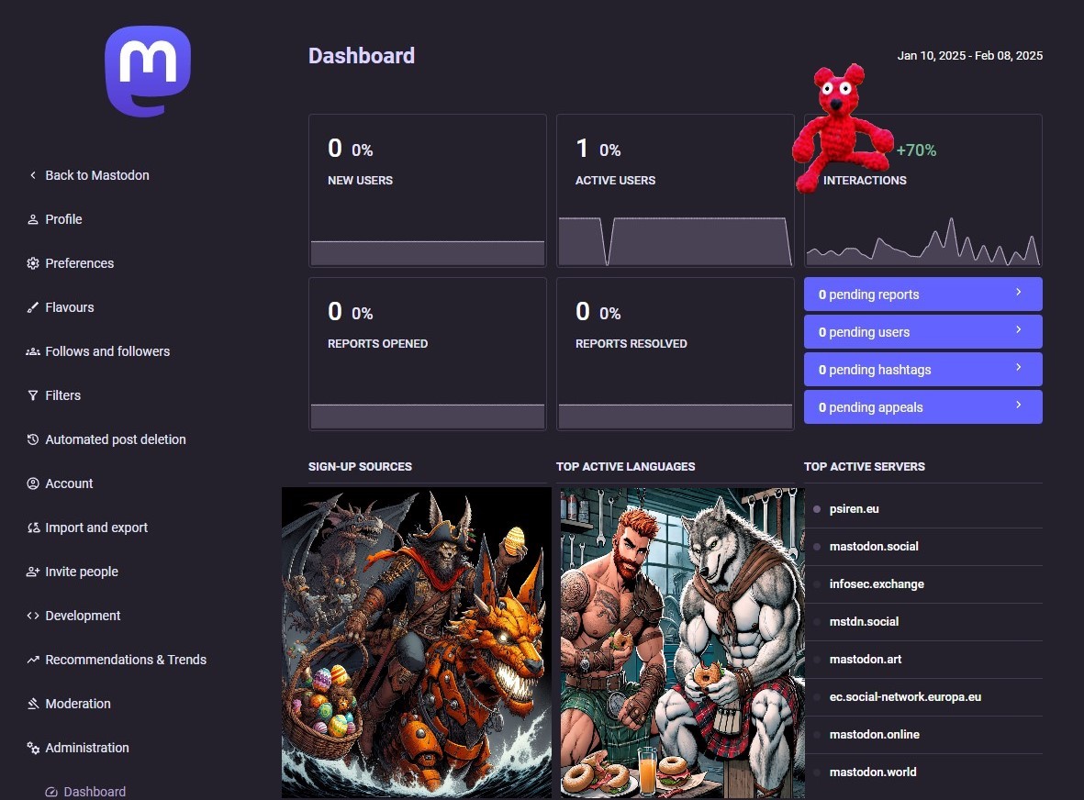Expand the Moderation section
This screenshot has height=800, width=1084.
click(77, 704)
